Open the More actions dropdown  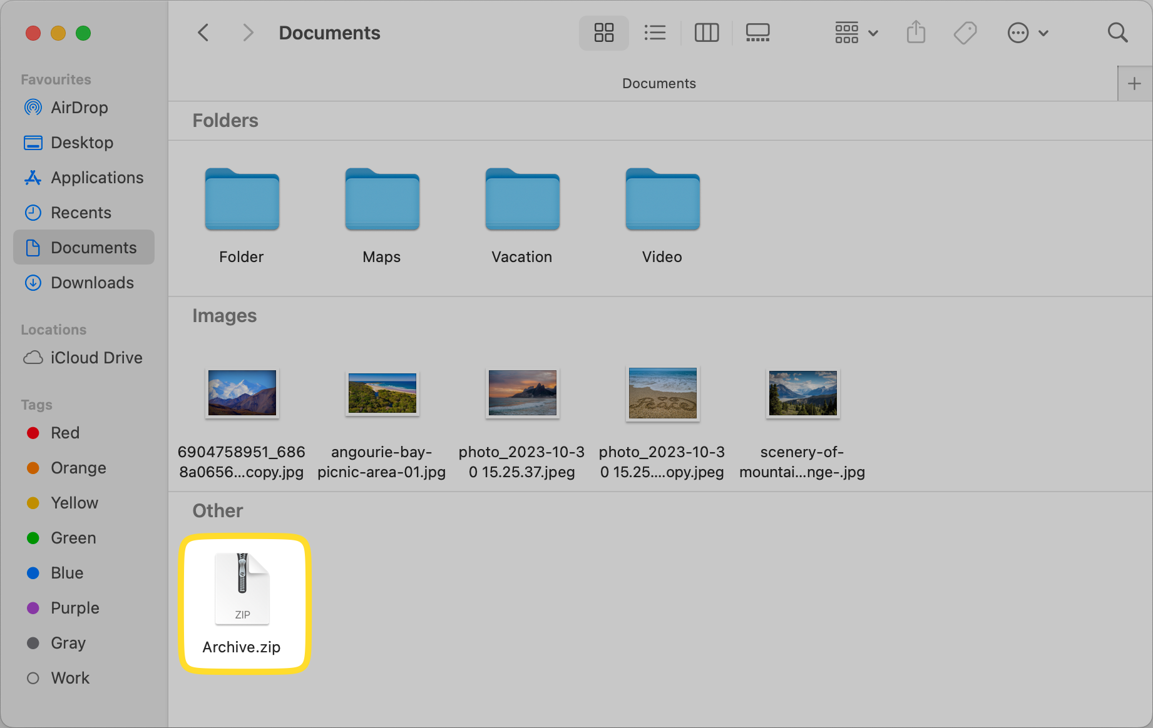point(1027,33)
